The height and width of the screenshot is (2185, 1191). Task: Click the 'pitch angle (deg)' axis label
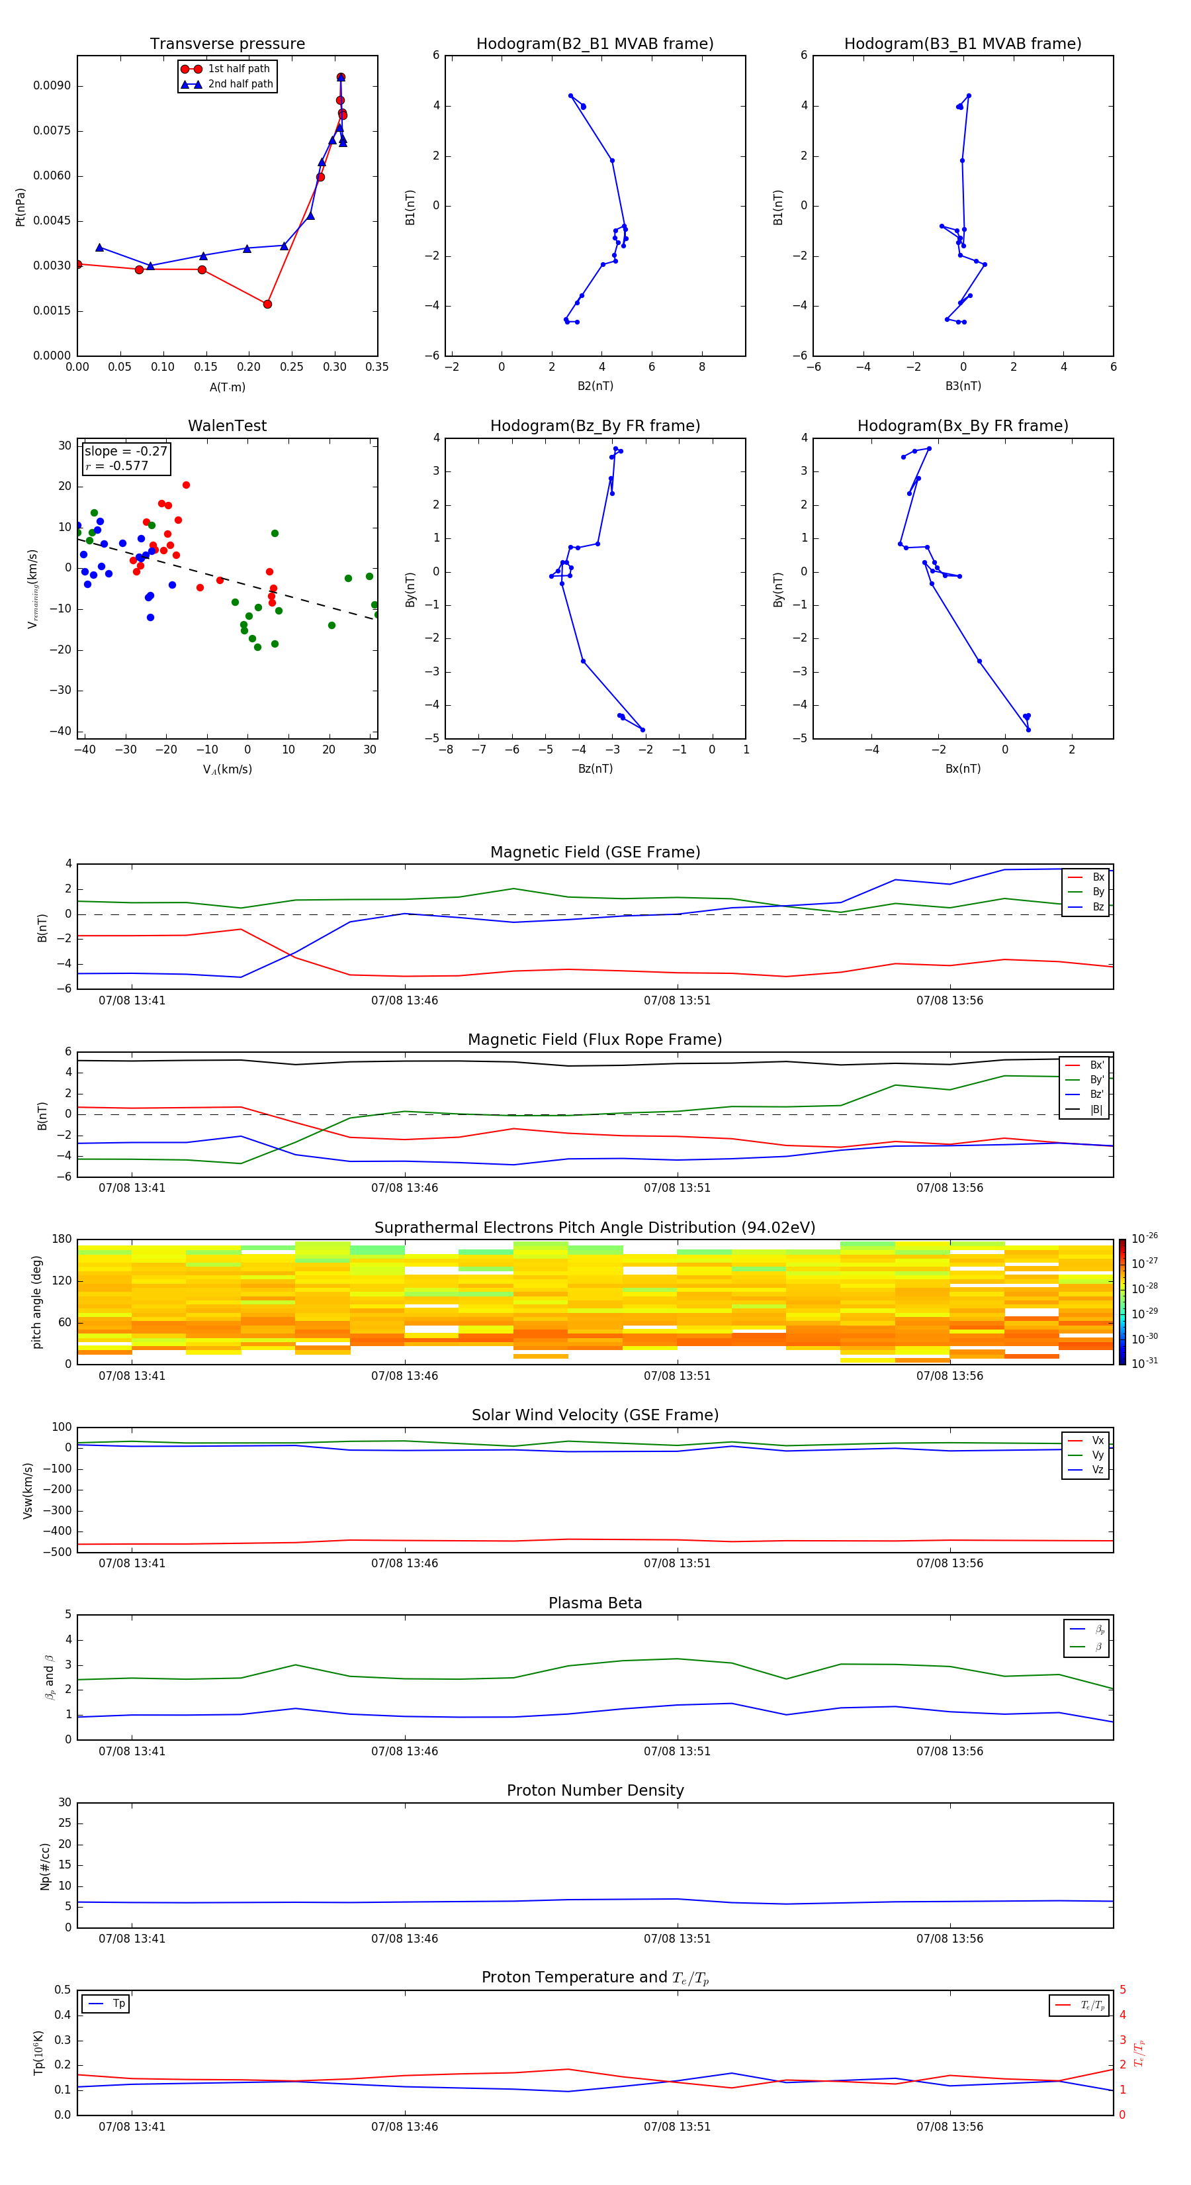[36, 1302]
